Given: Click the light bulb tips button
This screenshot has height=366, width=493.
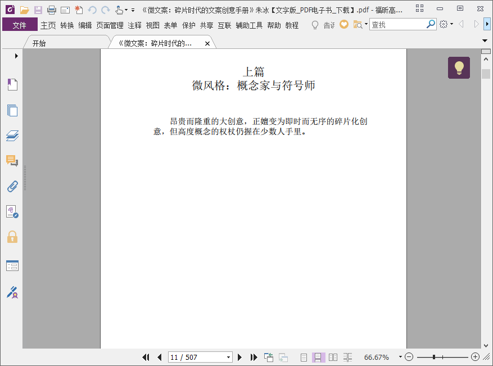Looking at the screenshot, I should click(459, 67).
